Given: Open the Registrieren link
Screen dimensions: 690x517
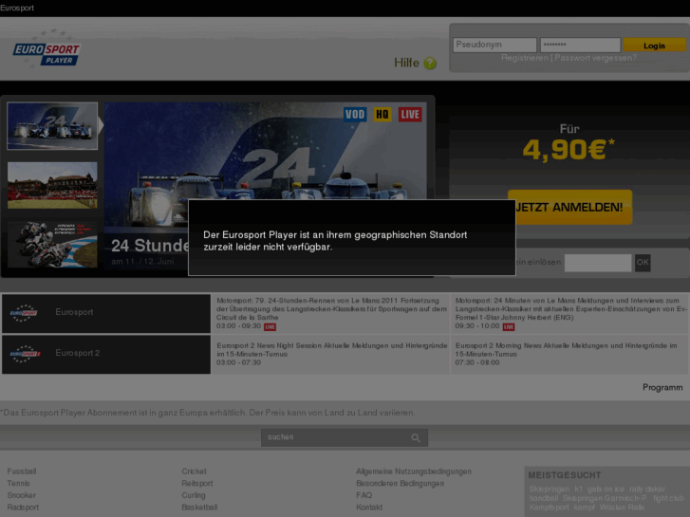Looking at the screenshot, I should point(525,58).
